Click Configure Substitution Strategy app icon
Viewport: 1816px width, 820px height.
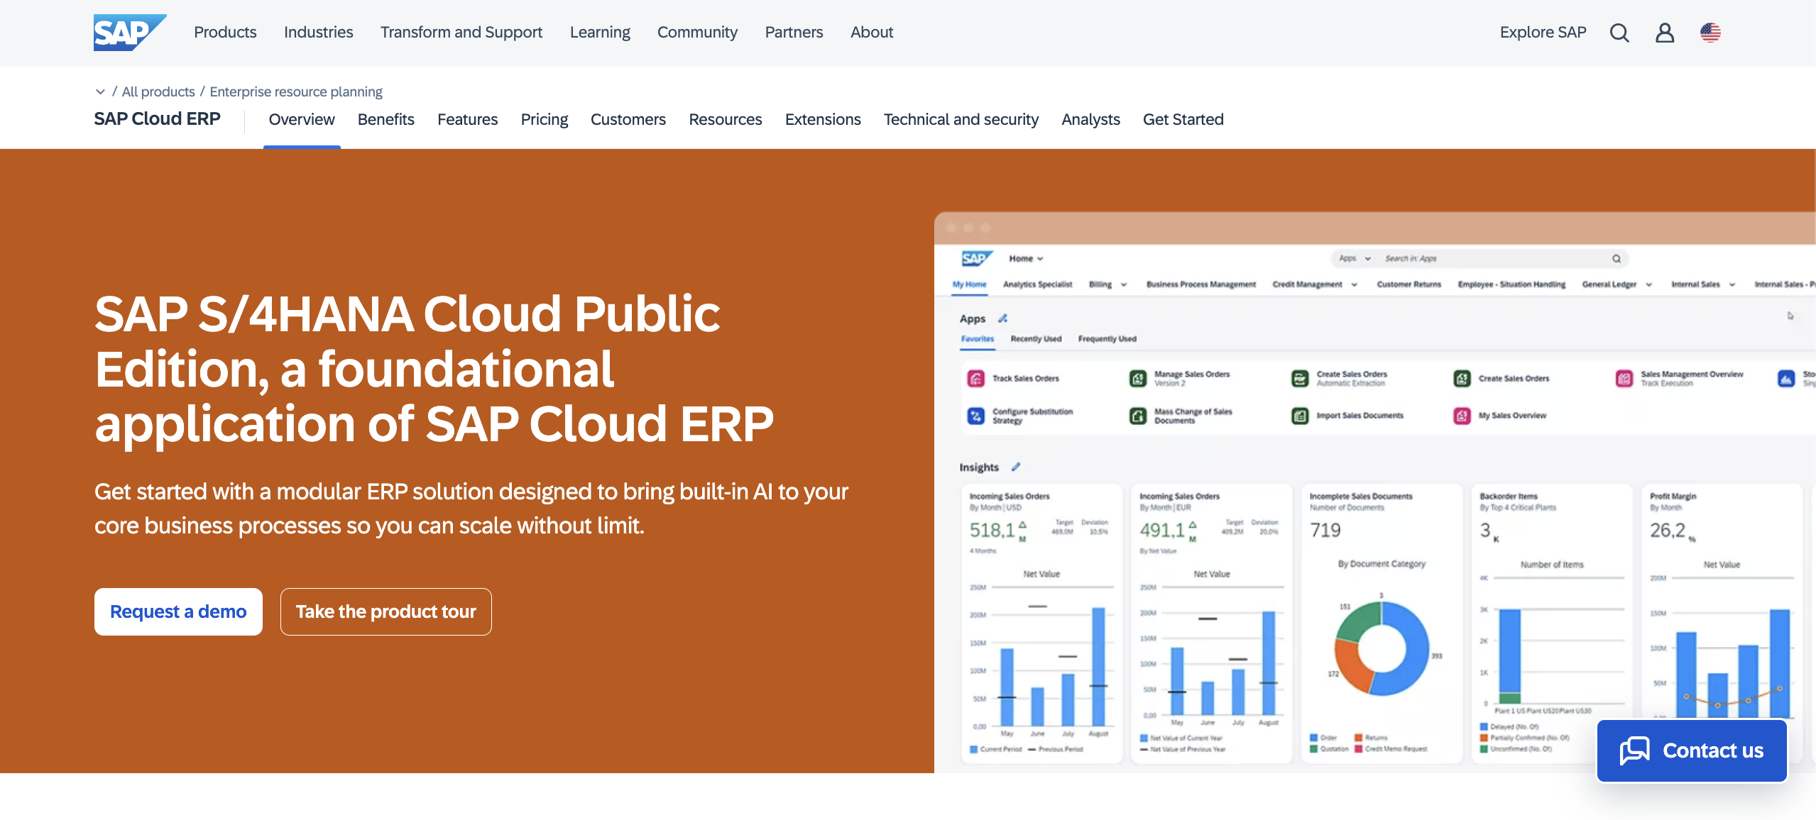click(x=976, y=416)
